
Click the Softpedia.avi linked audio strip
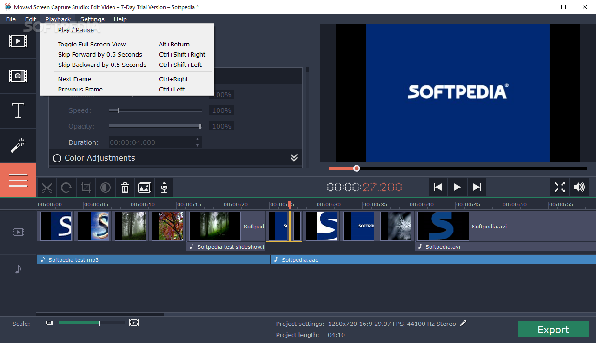(x=505, y=246)
